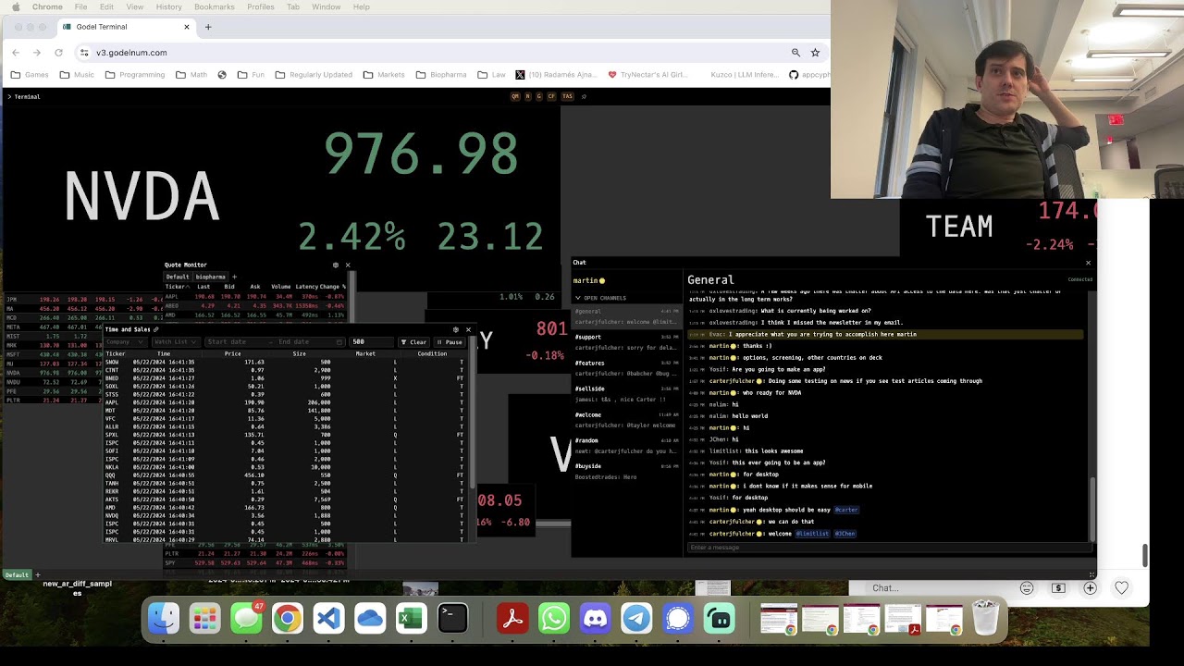This screenshot has height=666, width=1184.
Task: Open the QM shortcut in the terminal bar
Action: [x=515, y=96]
